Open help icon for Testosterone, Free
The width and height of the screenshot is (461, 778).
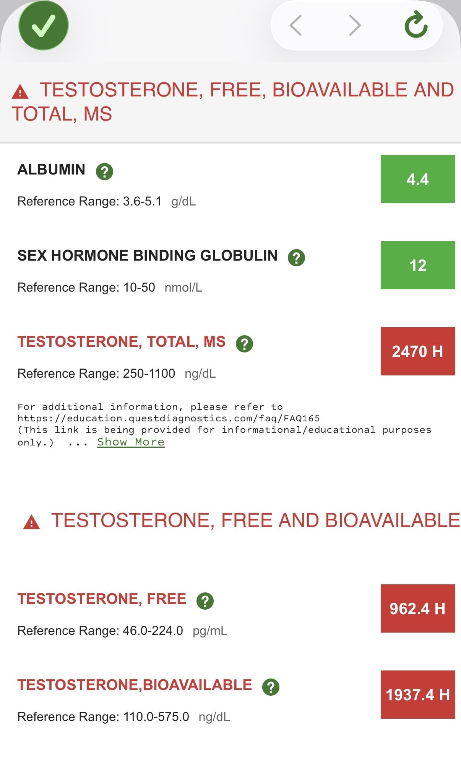coord(205,601)
